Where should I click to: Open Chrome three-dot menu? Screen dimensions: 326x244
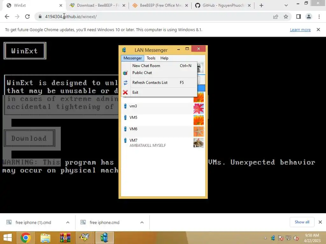[319, 17]
